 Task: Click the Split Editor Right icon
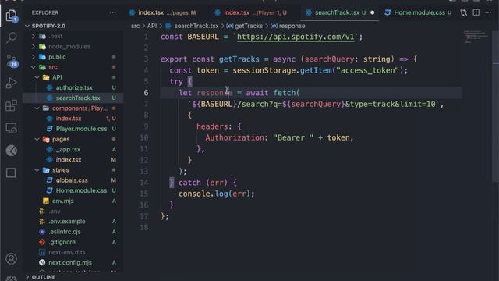(x=476, y=12)
